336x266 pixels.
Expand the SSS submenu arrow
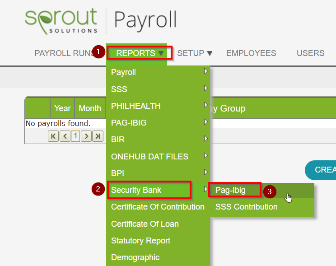click(x=206, y=88)
